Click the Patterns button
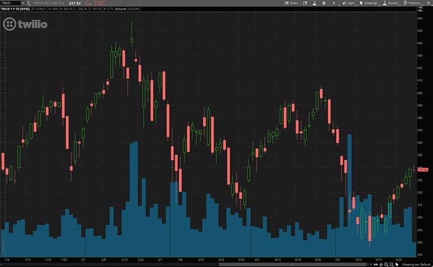Image resolution: width=433 pixels, height=267 pixels. [x=412, y=3]
